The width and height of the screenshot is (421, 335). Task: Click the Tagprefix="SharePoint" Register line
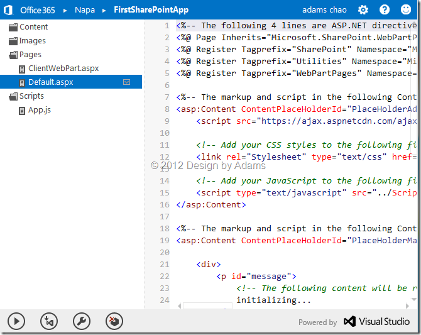pos(297,50)
